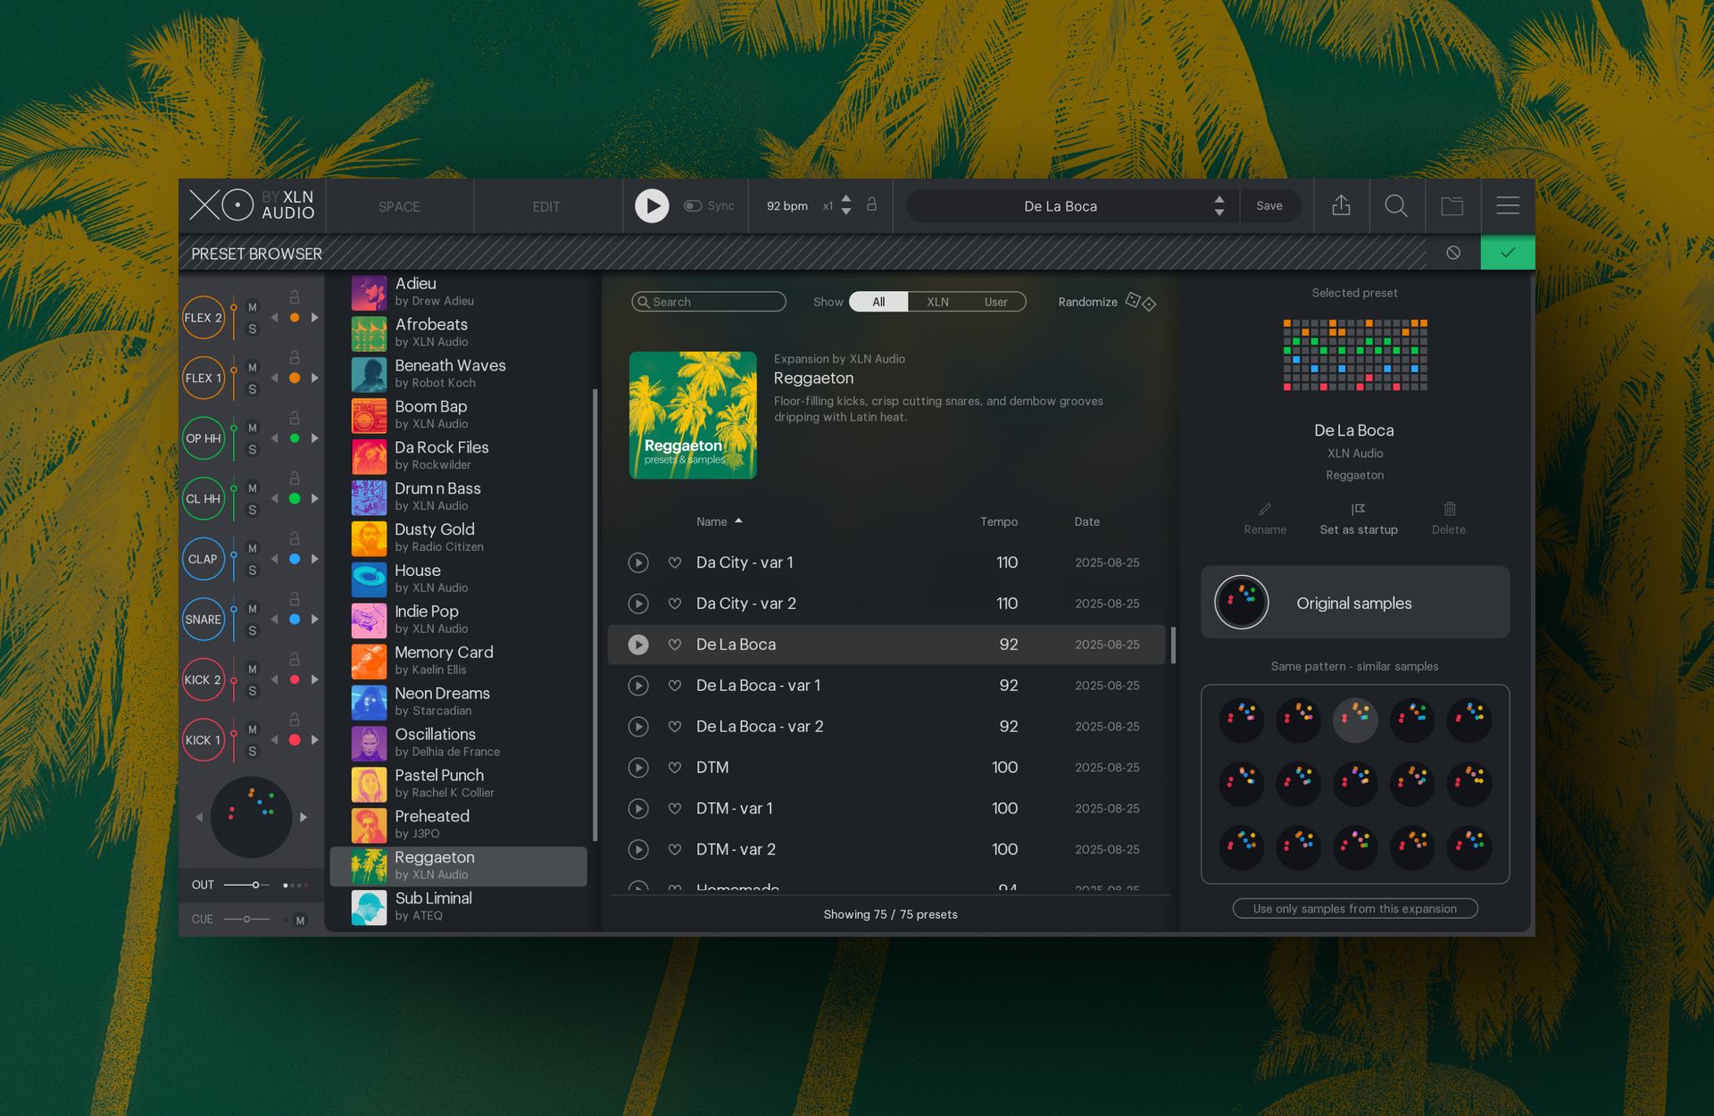Screen dimensions: 1714x1116
Task: Select the Drum n Bass expansion
Action: pyautogui.click(x=459, y=497)
